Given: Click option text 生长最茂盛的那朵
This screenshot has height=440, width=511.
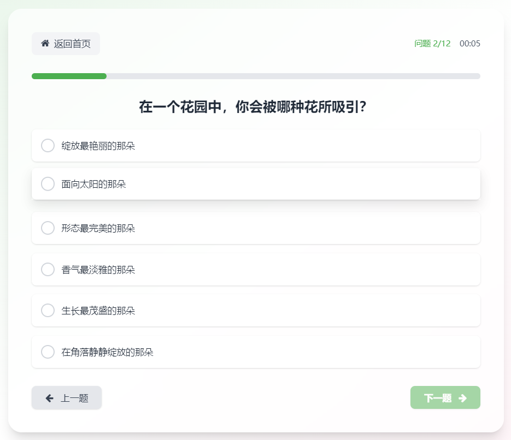Looking at the screenshot, I should pos(98,311).
